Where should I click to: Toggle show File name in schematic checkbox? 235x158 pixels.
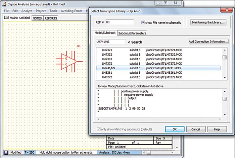pyautogui.click(x=143, y=23)
